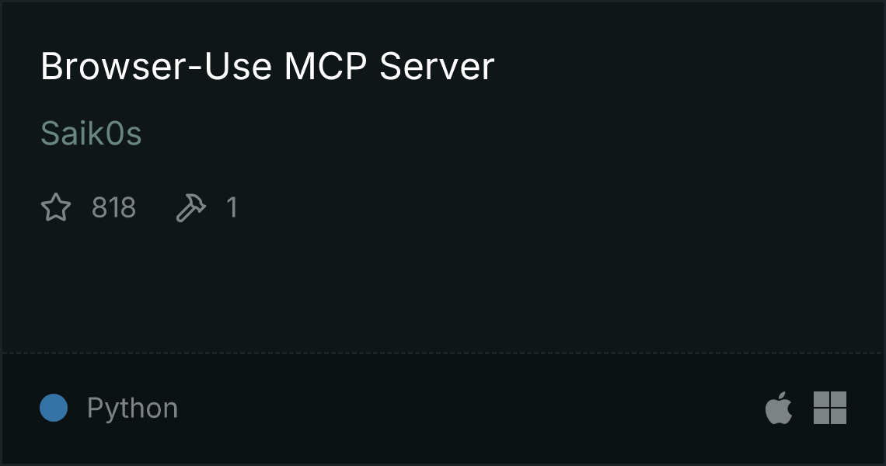Click the star icon beside 818

(x=56, y=207)
